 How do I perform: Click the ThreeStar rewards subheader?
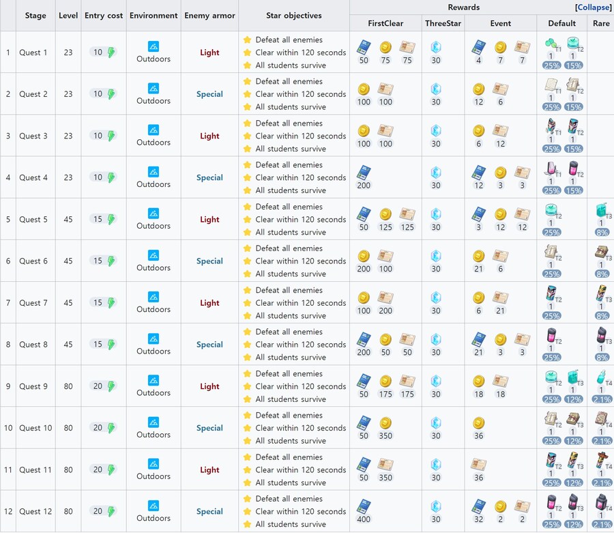[x=443, y=23]
